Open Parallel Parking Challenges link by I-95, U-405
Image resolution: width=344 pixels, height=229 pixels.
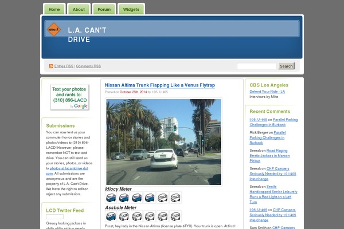(273, 122)
